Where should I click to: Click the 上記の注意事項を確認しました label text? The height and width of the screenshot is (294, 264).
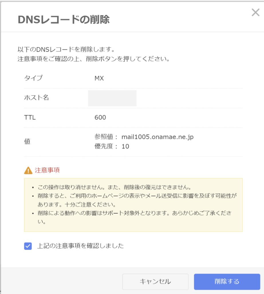click(x=81, y=246)
